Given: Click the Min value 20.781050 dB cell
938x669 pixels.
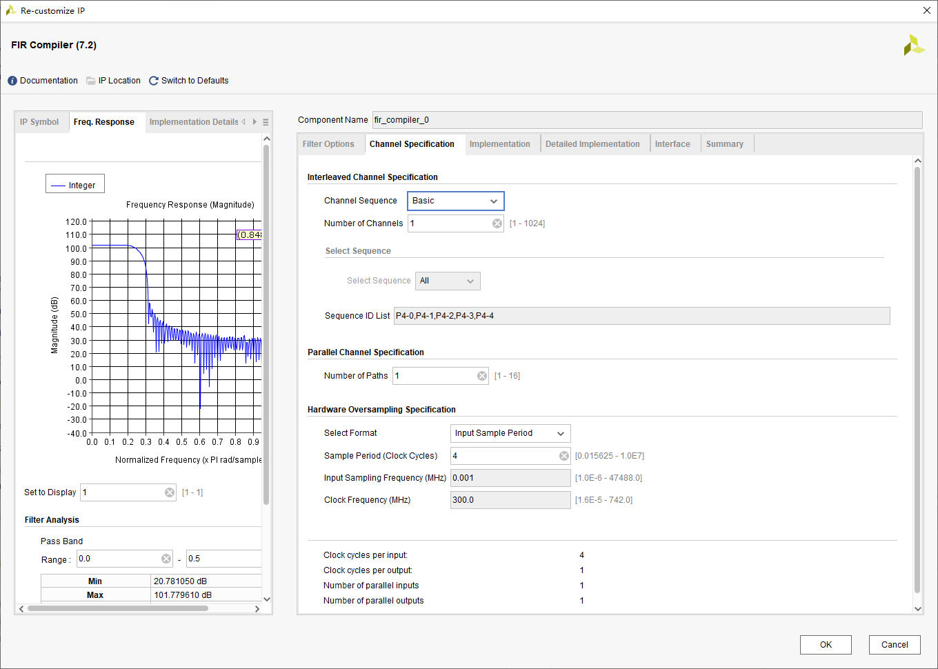Looking at the screenshot, I should [206, 581].
